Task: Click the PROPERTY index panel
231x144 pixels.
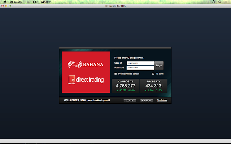Action: click(x=153, y=86)
